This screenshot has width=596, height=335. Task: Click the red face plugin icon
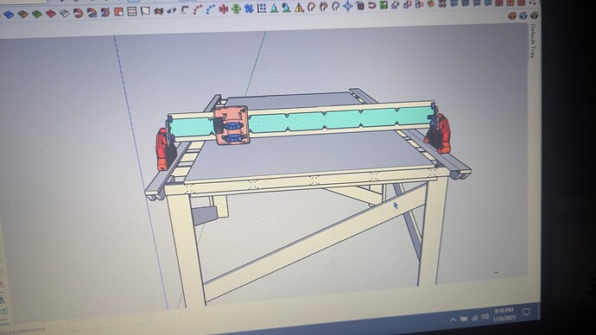(51, 14)
